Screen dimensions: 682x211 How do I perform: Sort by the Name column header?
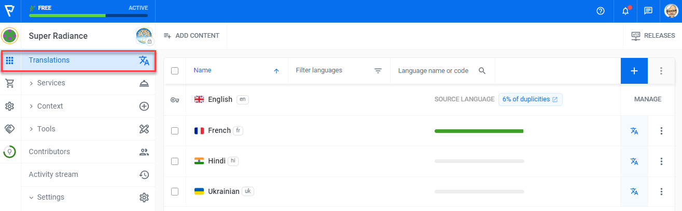pos(202,70)
